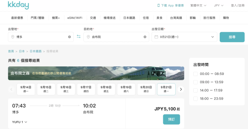Screen dimensions: 248x129
Task: Open the 購物 menu
Action: (226, 18)
